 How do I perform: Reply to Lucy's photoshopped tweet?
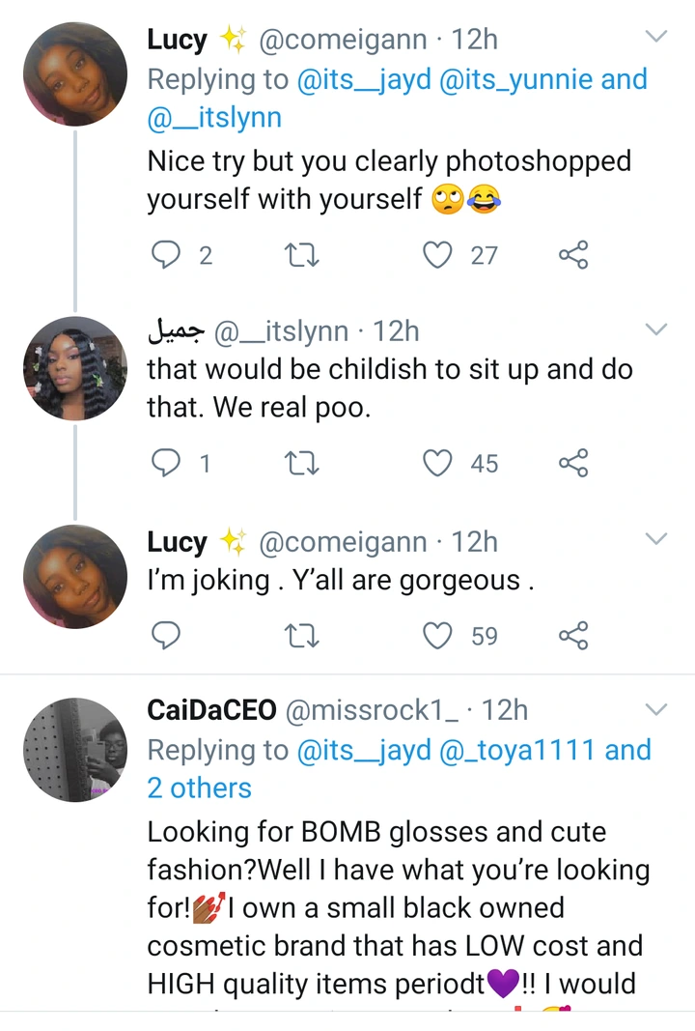click(168, 255)
